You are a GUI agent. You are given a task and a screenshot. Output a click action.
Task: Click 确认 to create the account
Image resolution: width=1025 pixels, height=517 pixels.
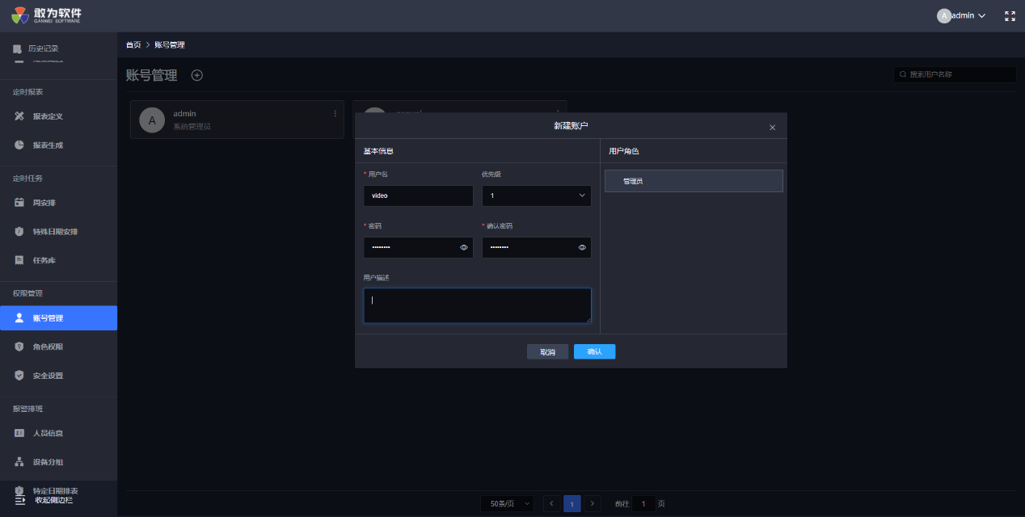pyautogui.click(x=594, y=352)
